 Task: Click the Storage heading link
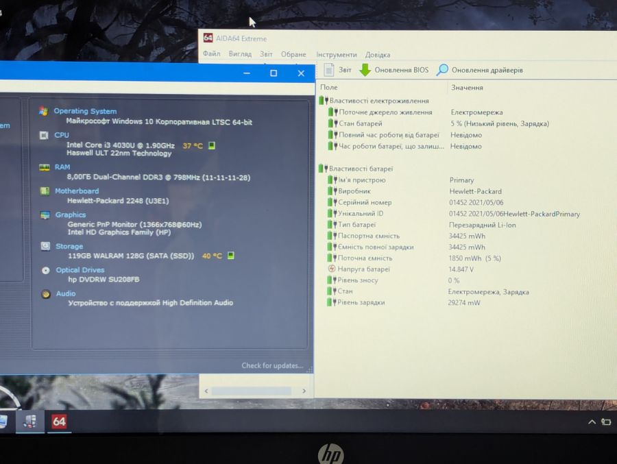click(69, 246)
